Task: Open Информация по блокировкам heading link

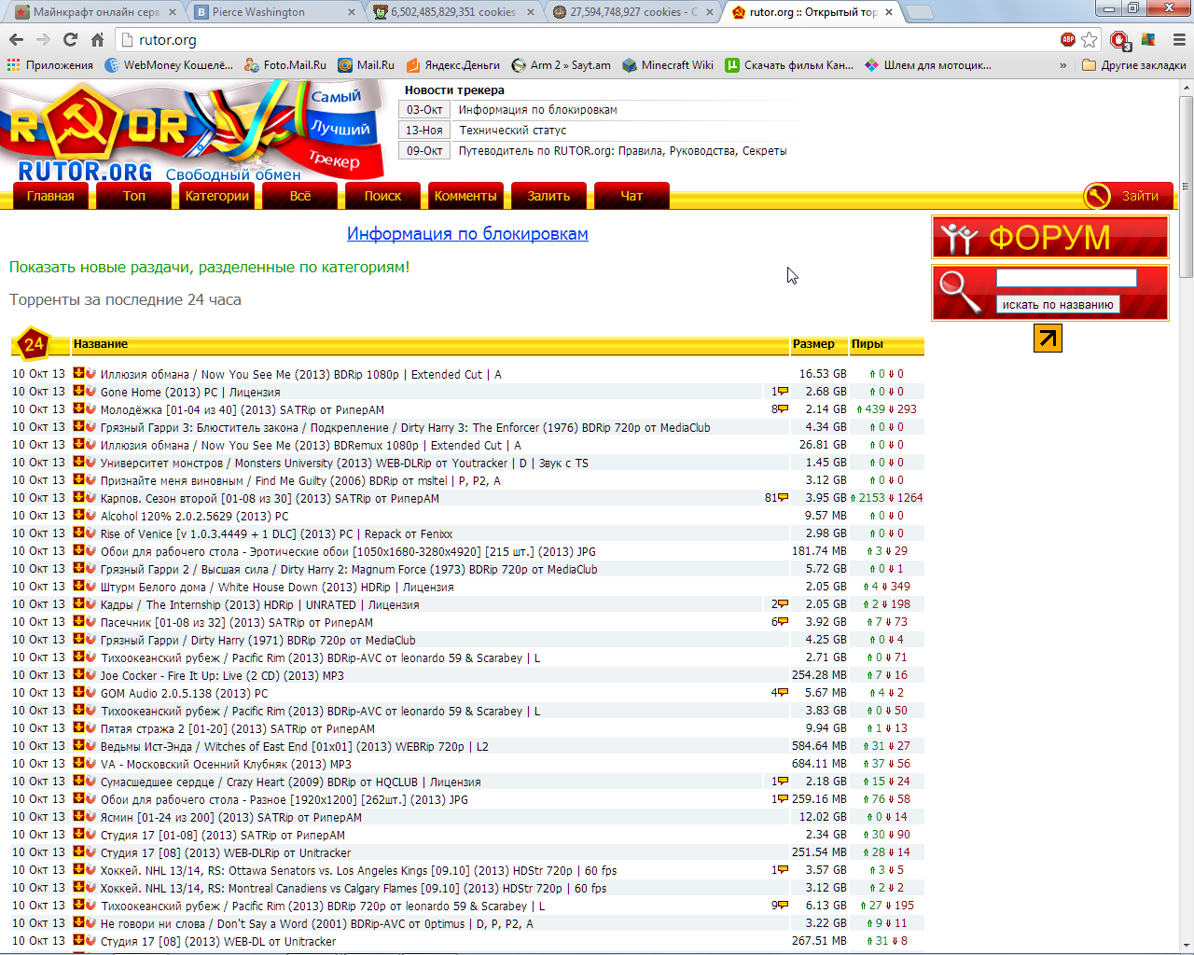Action: click(467, 234)
